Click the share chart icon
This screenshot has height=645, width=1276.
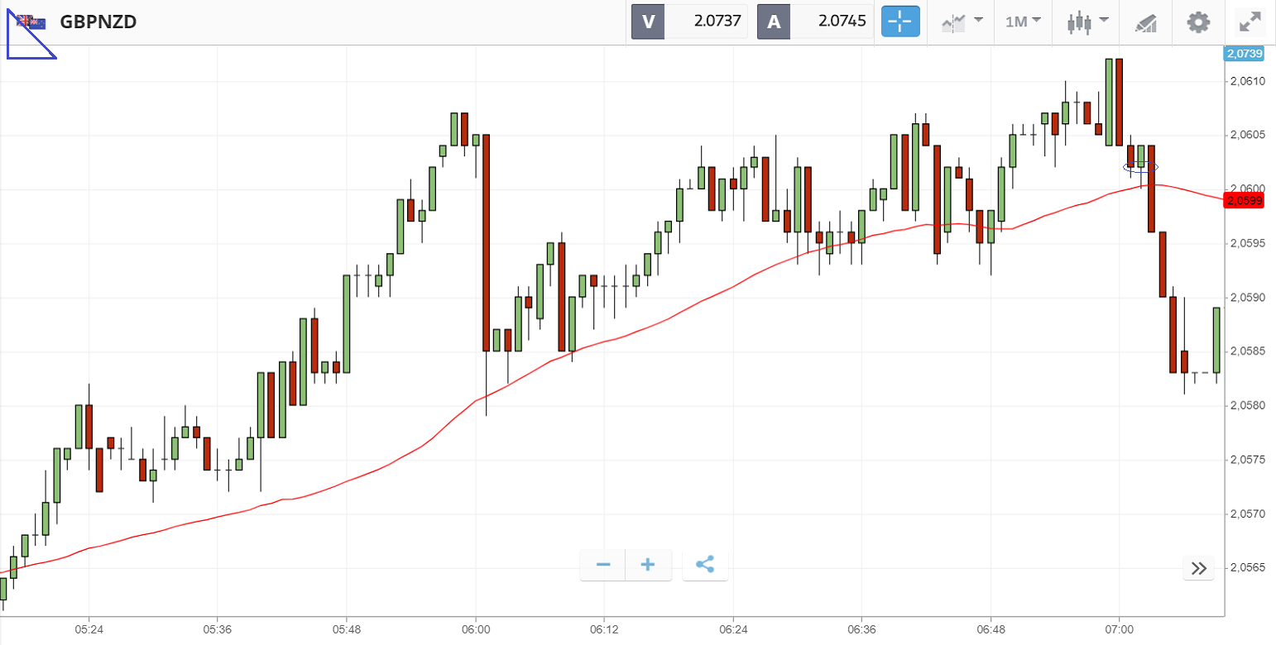[705, 565]
